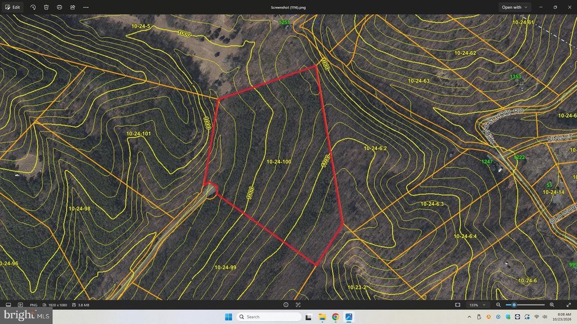This screenshot has width=577, height=324.
Task: Share the image using the share icon
Action: (73, 7)
